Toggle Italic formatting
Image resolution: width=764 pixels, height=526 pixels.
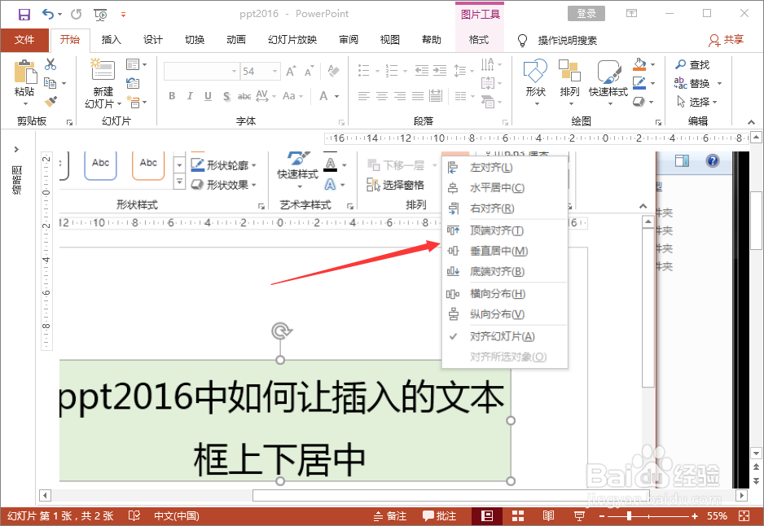190,96
